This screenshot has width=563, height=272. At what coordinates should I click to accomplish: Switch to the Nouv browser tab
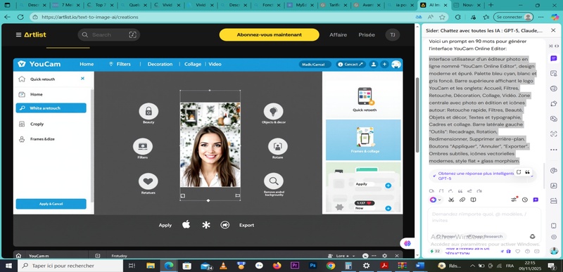(468, 5)
